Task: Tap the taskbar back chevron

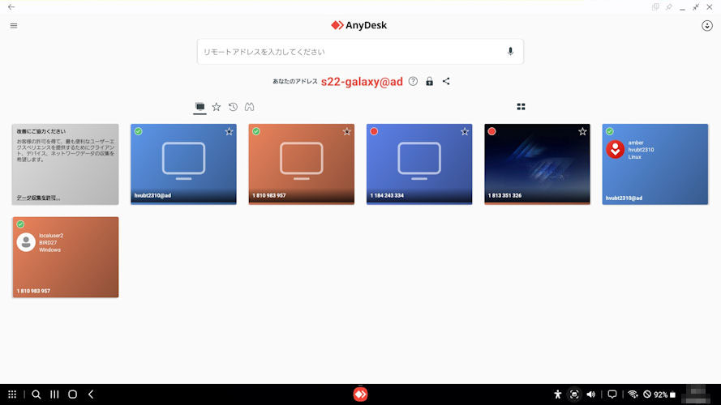Action: tap(91, 394)
